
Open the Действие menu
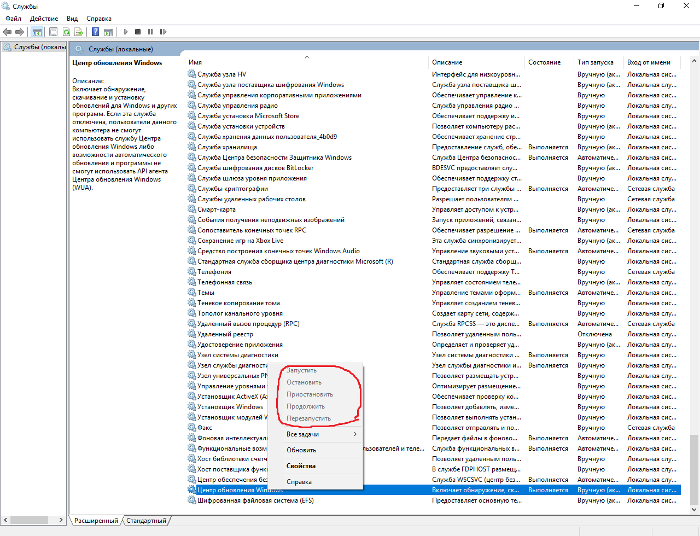tap(44, 19)
